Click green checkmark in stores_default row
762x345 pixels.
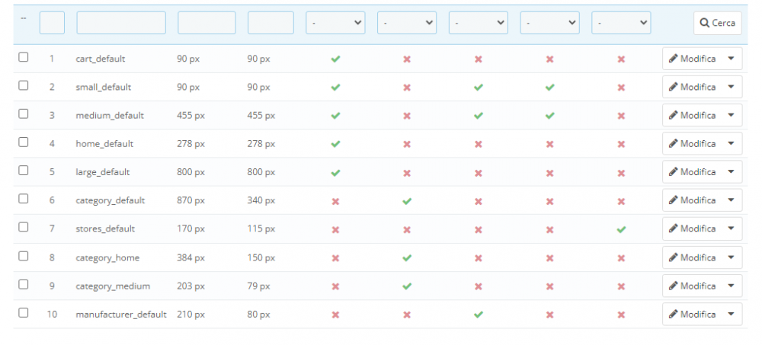click(x=621, y=228)
